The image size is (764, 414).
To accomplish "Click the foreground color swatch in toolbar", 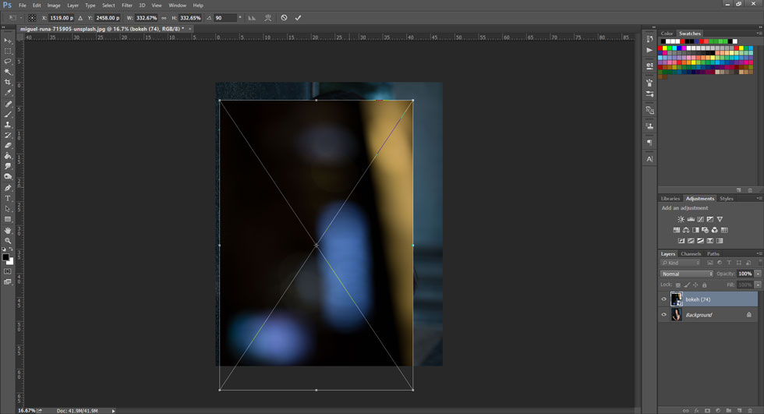I will click(5, 257).
